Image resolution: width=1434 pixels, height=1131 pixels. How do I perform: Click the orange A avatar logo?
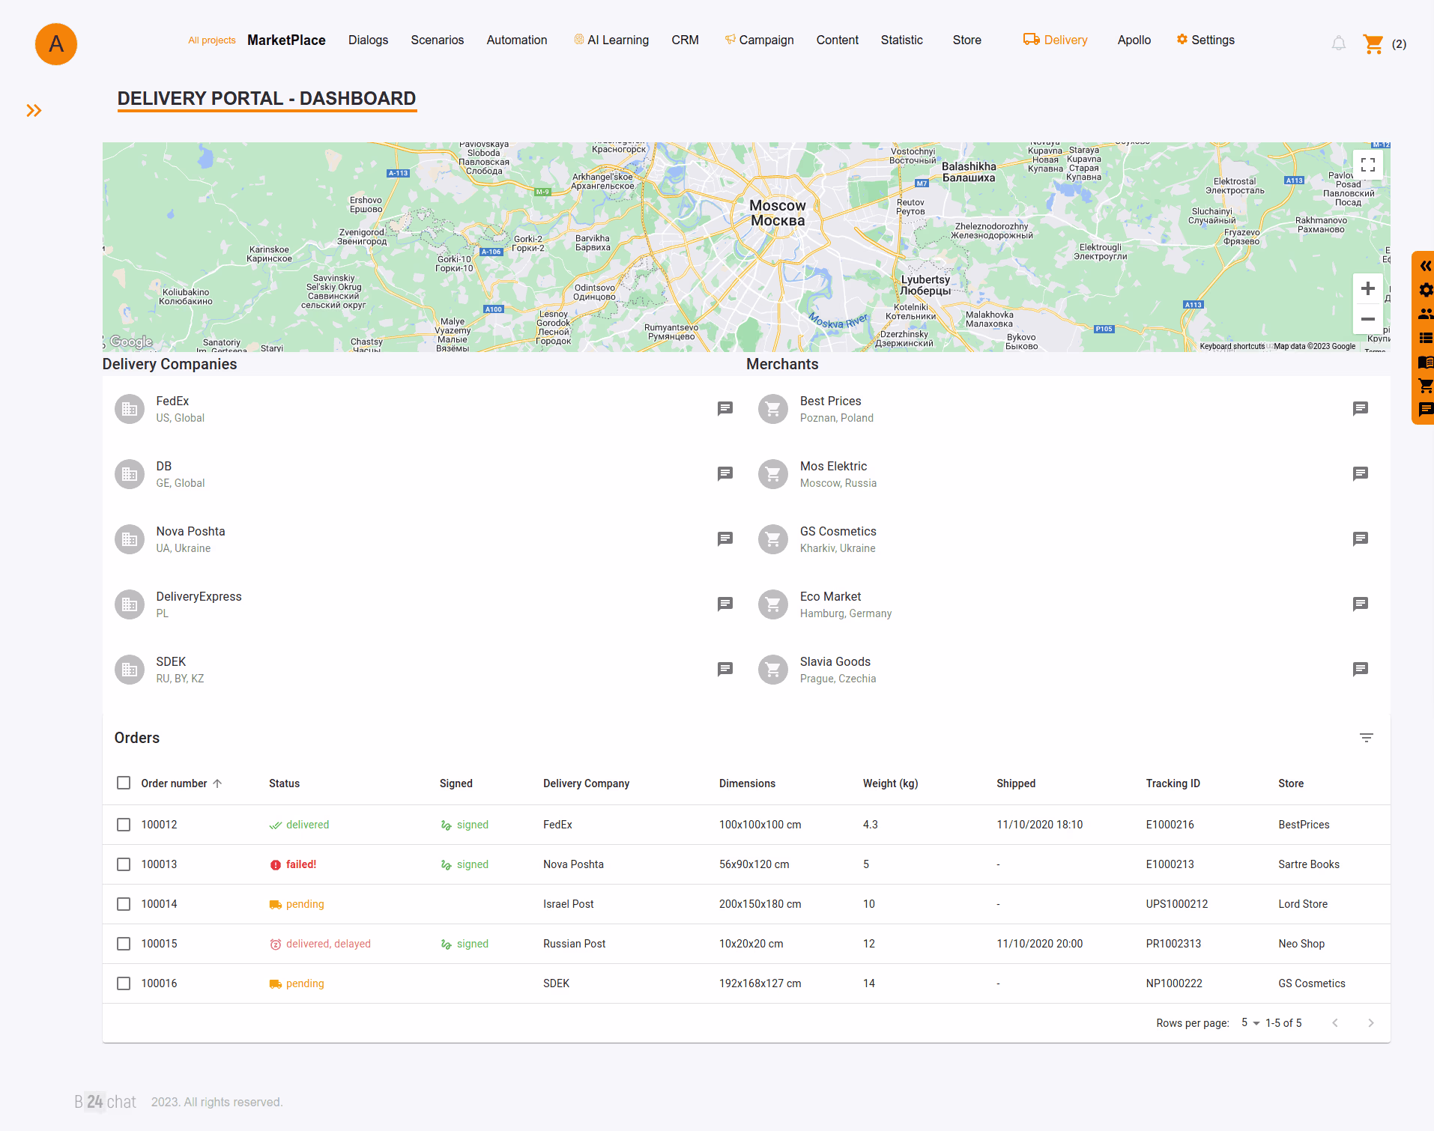[x=56, y=44]
